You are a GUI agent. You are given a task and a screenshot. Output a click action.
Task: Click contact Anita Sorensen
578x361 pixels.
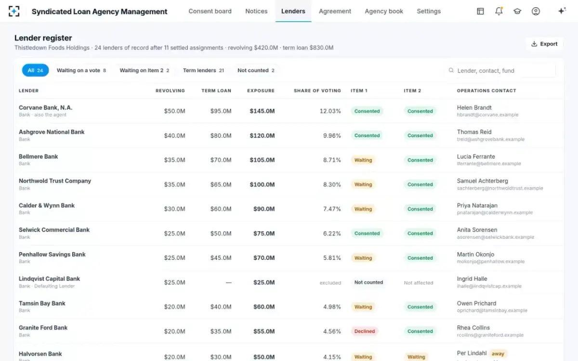477,230
